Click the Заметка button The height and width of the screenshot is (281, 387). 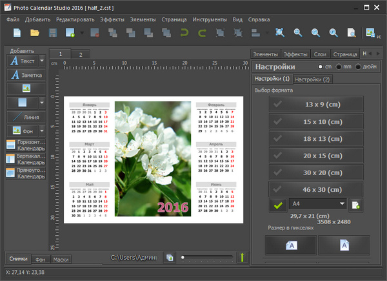pyautogui.click(x=26, y=75)
